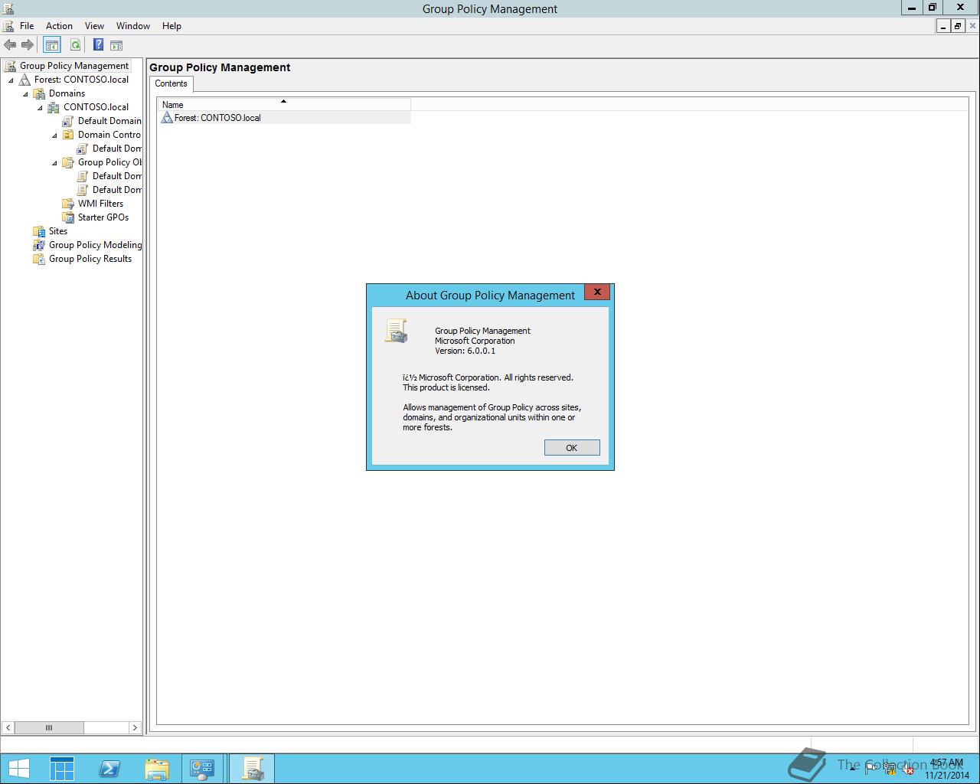
Task: Launch PowerShell from the taskbar
Action: pos(109,769)
